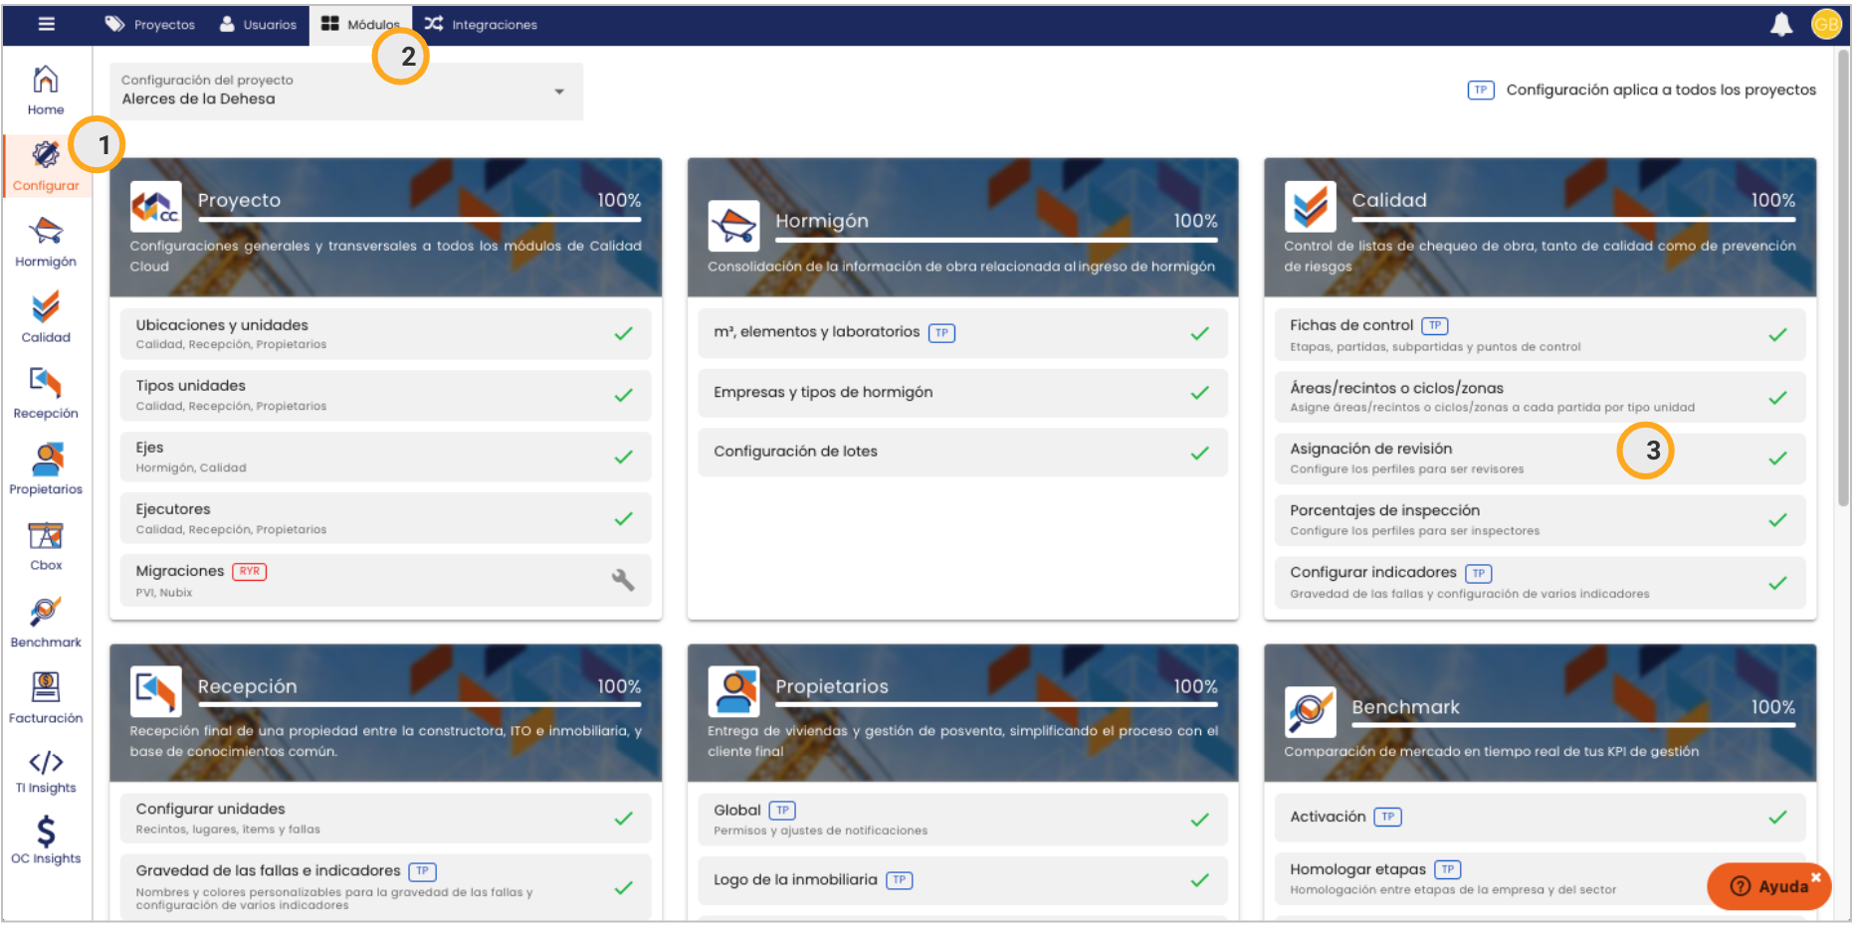Open Benchmark from the sidebar
Screen dimensions: 1854x925
pyautogui.click(x=46, y=622)
